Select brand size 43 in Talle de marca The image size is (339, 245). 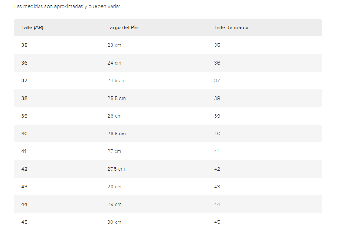click(x=217, y=187)
